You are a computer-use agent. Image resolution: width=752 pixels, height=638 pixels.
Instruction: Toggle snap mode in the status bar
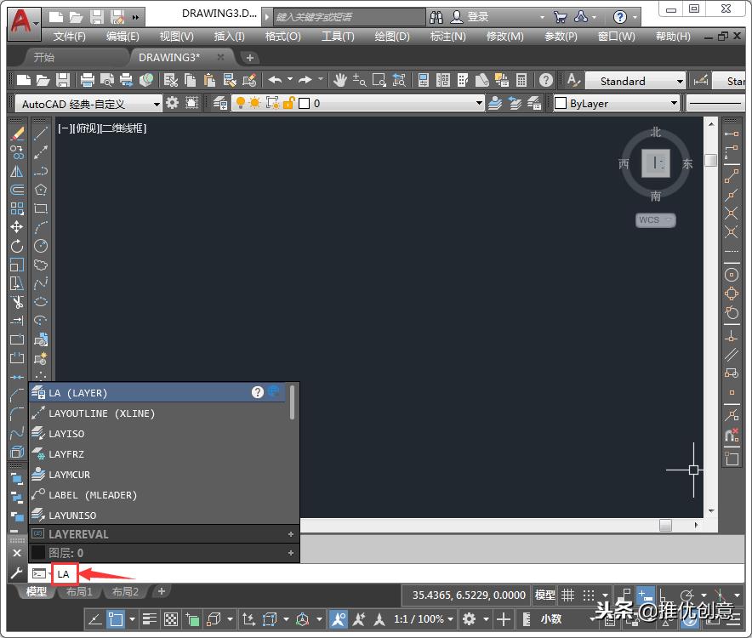click(x=587, y=595)
